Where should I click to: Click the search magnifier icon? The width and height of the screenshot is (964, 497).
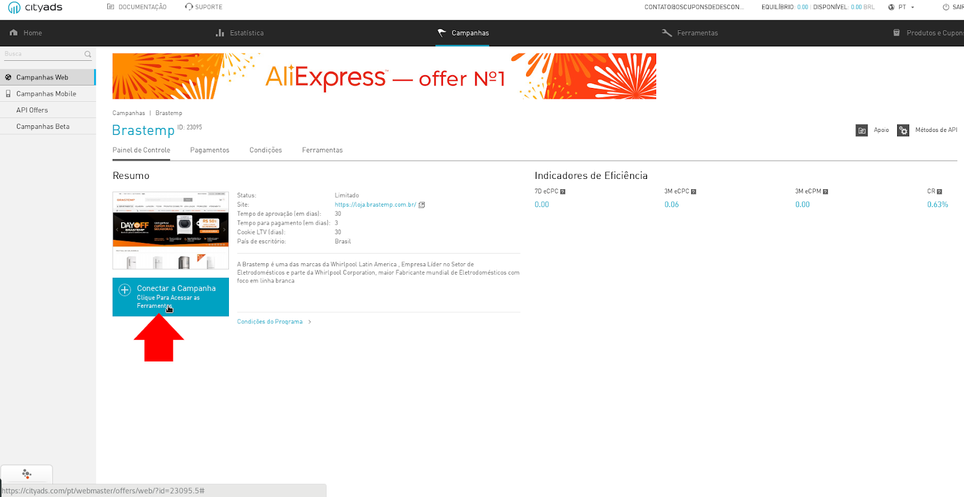click(x=88, y=54)
